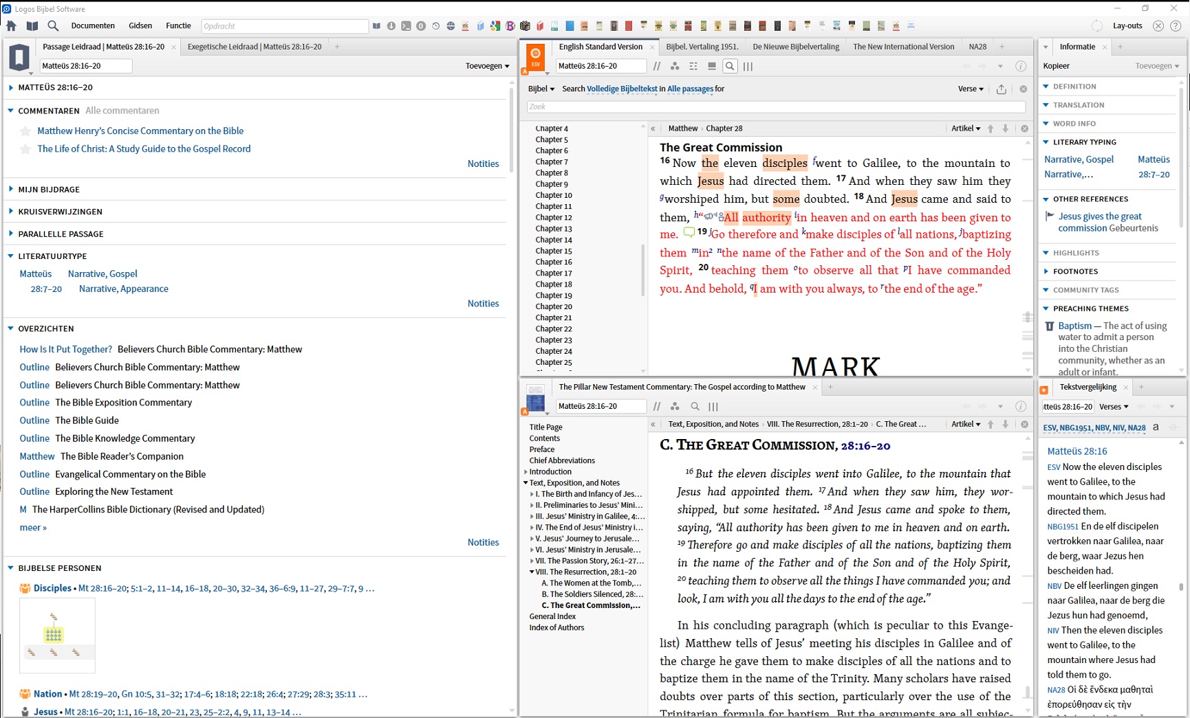Click the 'meer »' link under Overzichten
Image resolution: width=1190 pixels, height=718 pixels.
[x=33, y=528]
